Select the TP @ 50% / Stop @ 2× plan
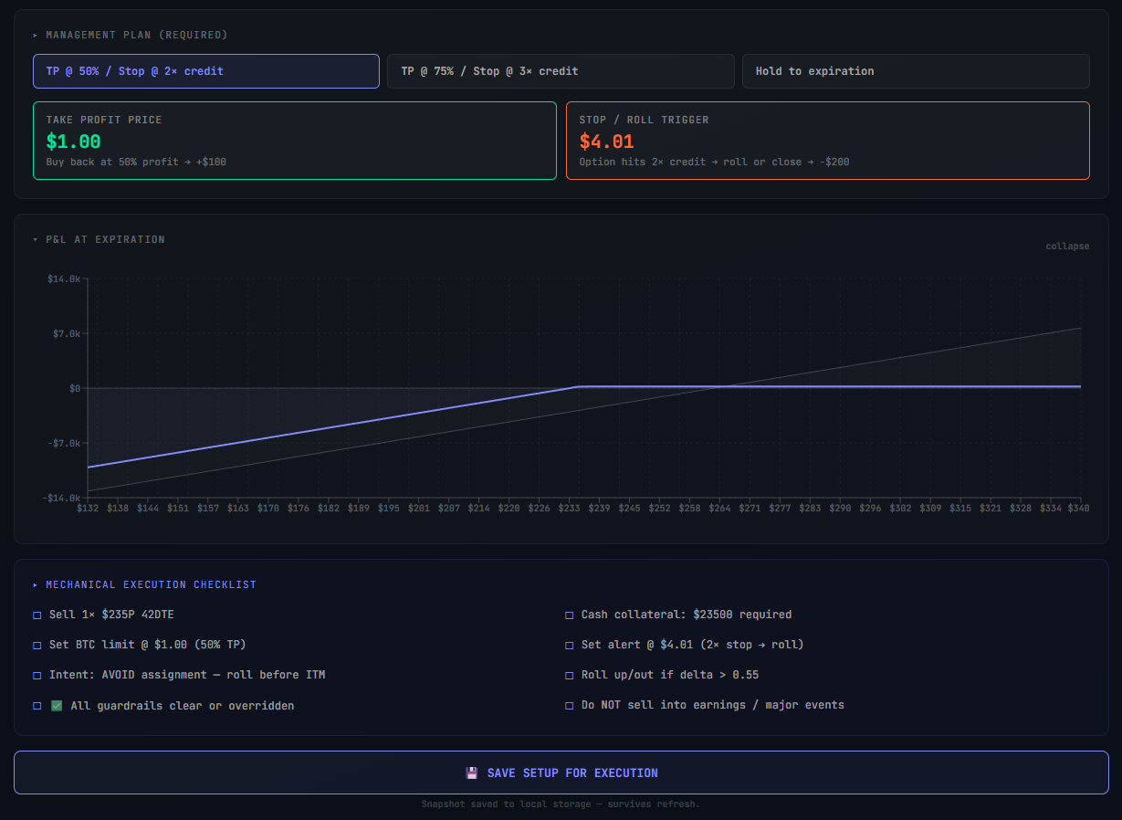The height and width of the screenshot is (820, 1122). click(x=205, y=70)
